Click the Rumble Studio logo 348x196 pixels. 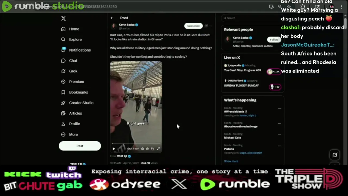(43, 6)
